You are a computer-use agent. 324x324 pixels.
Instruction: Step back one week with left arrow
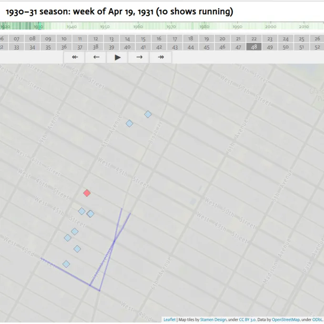point(96,57)
